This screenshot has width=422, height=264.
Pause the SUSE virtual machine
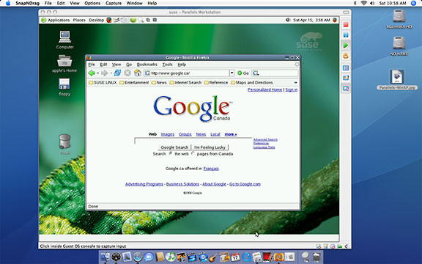346,35
